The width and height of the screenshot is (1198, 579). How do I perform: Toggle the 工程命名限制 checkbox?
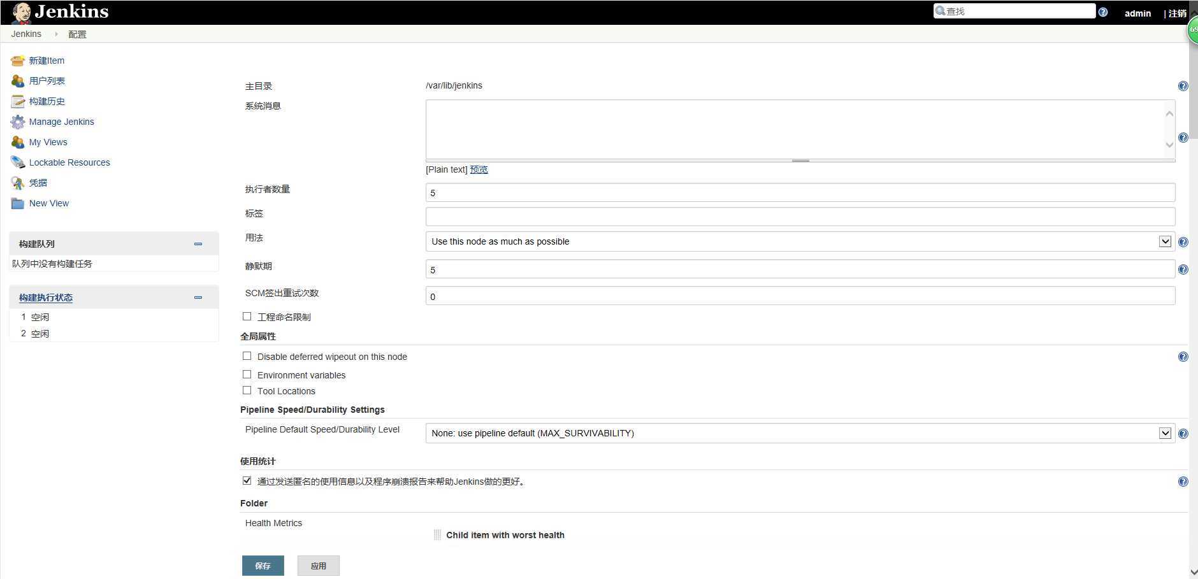click(247, 316)
